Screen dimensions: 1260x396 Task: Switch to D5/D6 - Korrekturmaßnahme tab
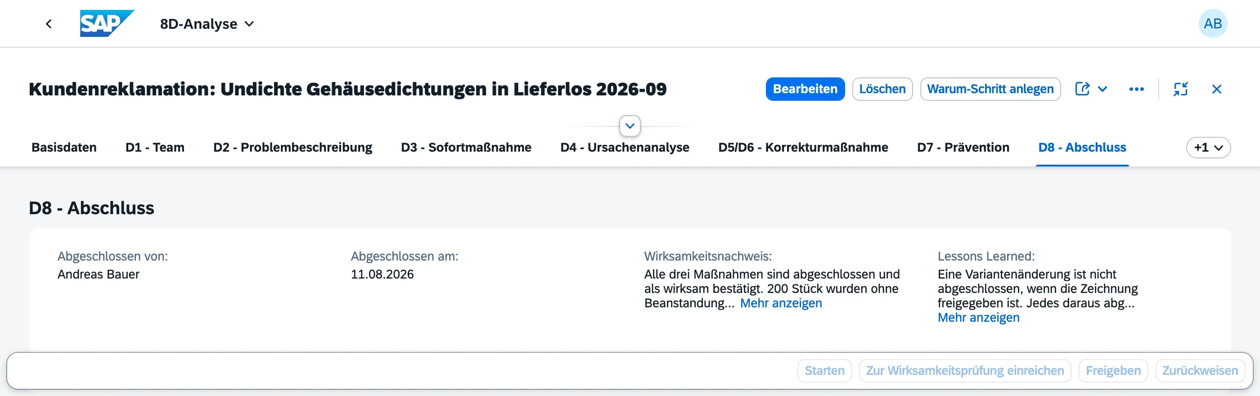[x=803, y=147]
